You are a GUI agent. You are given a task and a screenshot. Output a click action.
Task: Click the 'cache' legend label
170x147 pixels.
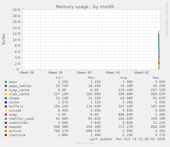[14, 102]
